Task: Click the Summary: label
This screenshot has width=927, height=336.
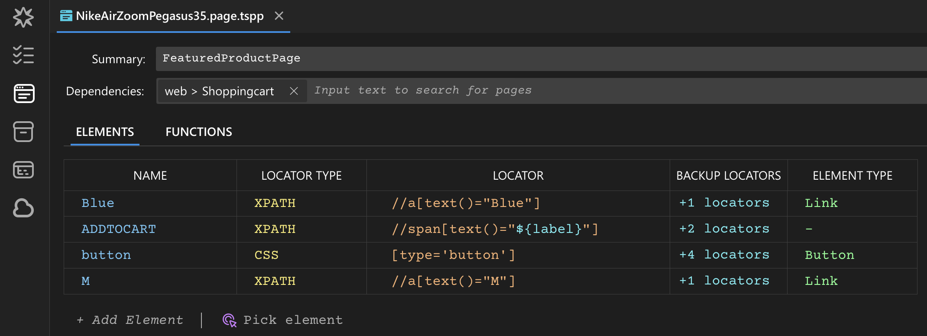Action: click(x=119, y=59)
